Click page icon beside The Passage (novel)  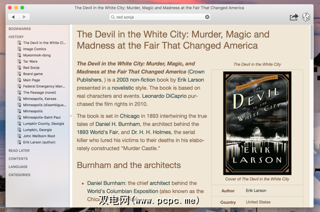click(x=19, y=92)
